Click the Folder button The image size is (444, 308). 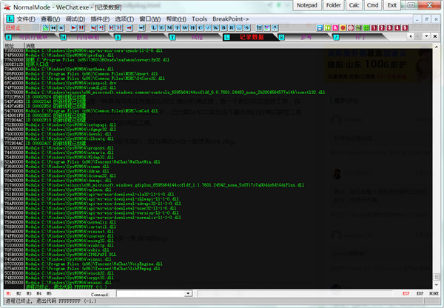[333, 5]
